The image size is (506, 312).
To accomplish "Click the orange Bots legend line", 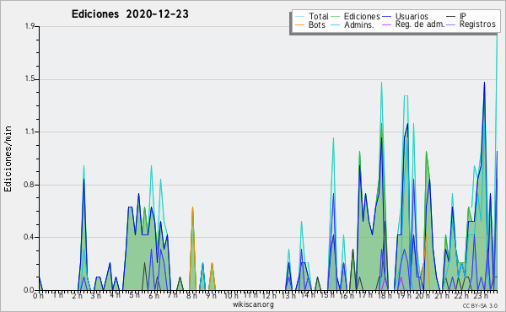I will 299,24.
